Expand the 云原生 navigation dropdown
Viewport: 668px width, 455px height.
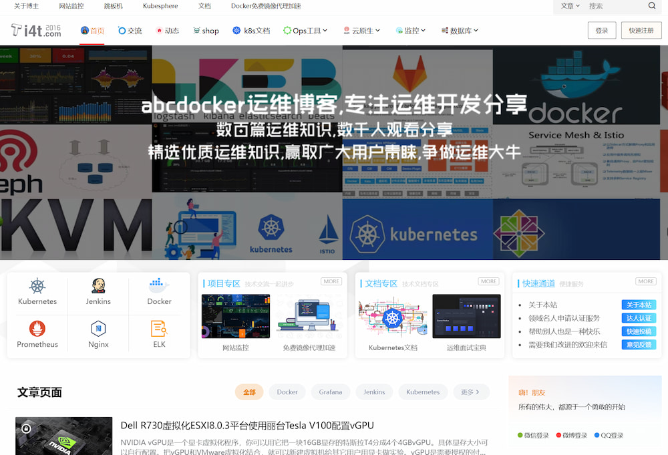[x=362, y=31]
